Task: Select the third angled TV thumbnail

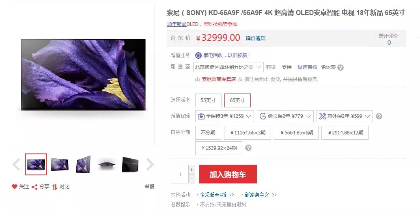Action: coord(83,164)
